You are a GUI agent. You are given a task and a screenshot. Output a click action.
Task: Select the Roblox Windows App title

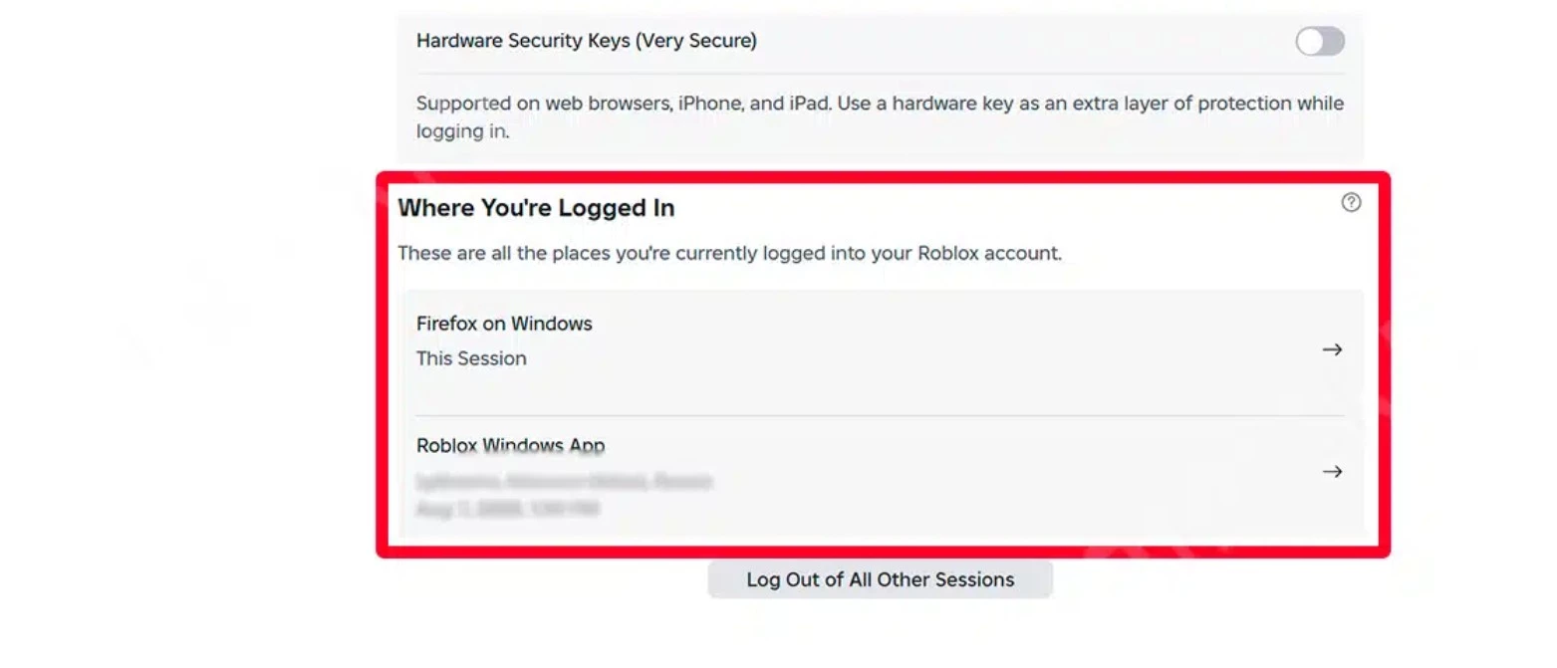[x=510, y=445]
